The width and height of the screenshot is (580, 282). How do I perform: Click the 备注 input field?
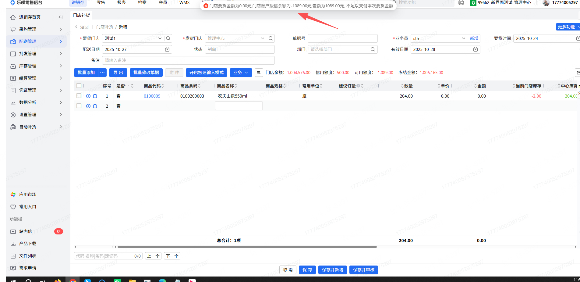click(x=188, y=60)
